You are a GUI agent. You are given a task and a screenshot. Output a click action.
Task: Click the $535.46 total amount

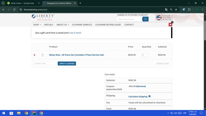coord(132,109)
